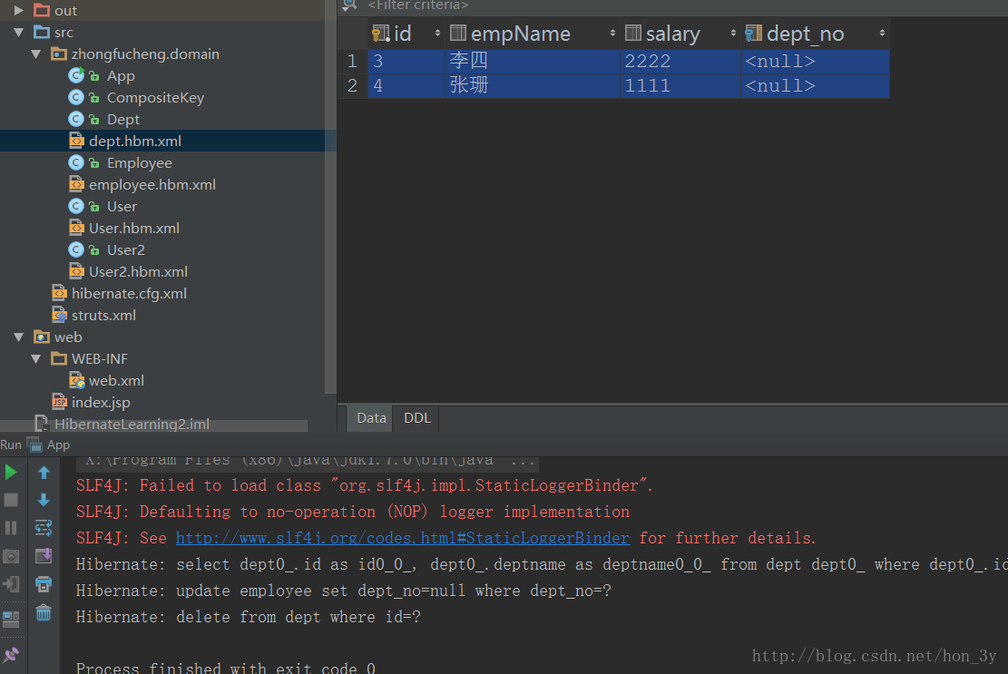The image size is (1008, 674).
Task: Click the salary cell 1111
Action: click(x=680, y=85)
